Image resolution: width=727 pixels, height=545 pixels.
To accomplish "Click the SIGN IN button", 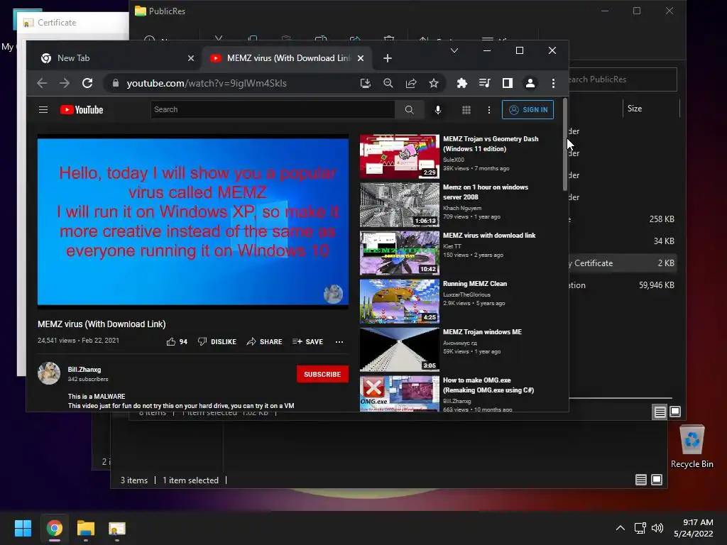I will click(x=528, y=109).
